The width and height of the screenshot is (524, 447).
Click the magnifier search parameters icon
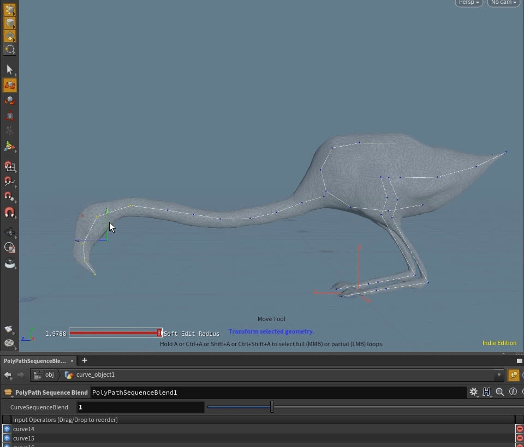(499, 392)
